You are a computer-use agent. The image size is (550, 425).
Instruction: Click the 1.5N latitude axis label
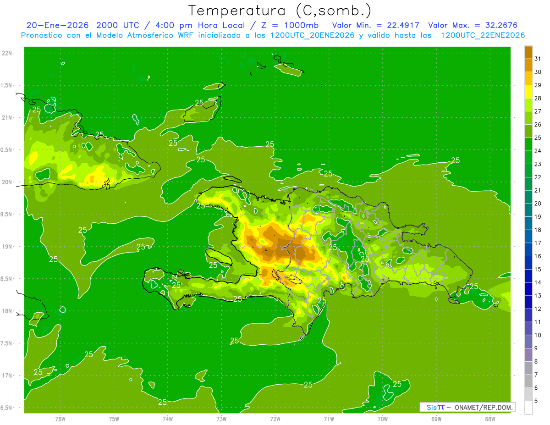pyautogui.click(x=6, y=85)
